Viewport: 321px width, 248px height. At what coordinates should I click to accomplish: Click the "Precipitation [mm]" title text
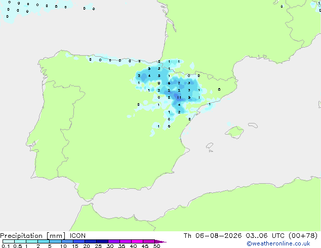(x=33, y=236)
